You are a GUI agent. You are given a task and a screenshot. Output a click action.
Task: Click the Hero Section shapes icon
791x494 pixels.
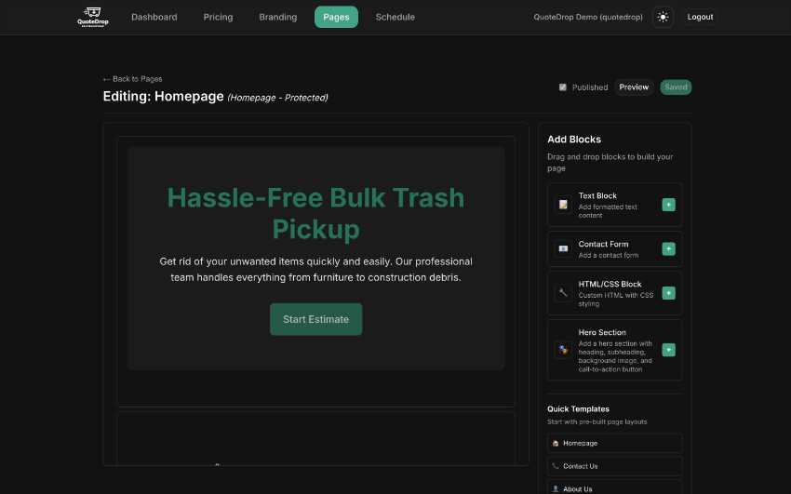[563, 350]
